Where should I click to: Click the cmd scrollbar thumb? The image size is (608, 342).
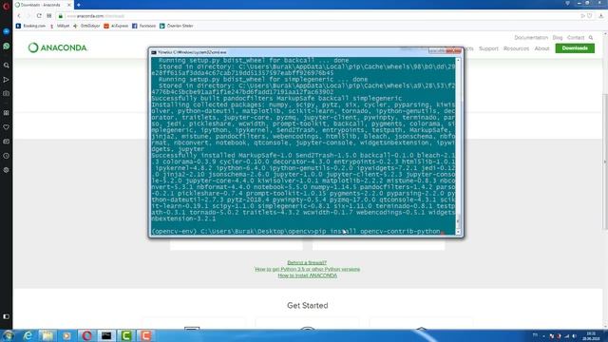coord(458,220)
